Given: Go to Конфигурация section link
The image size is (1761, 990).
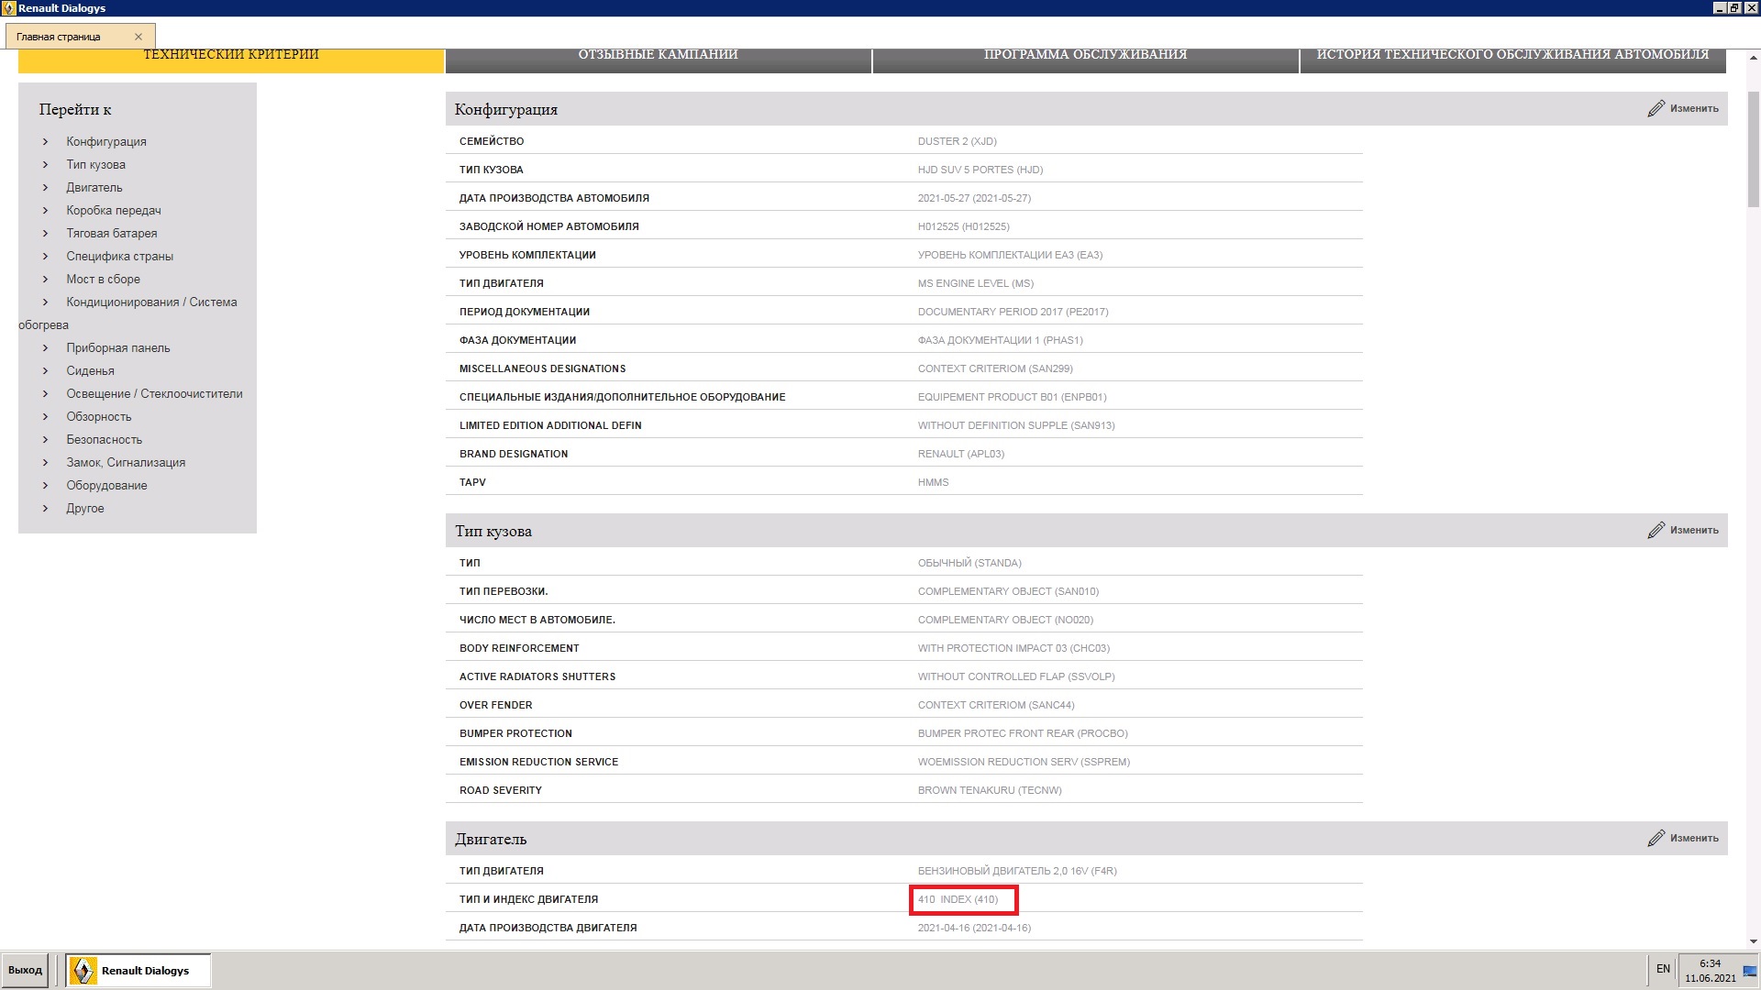Looking at the screenshot, I should click(105, 141).
